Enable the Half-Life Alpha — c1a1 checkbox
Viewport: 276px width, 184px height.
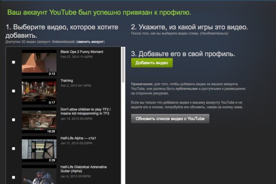(13, 149)
